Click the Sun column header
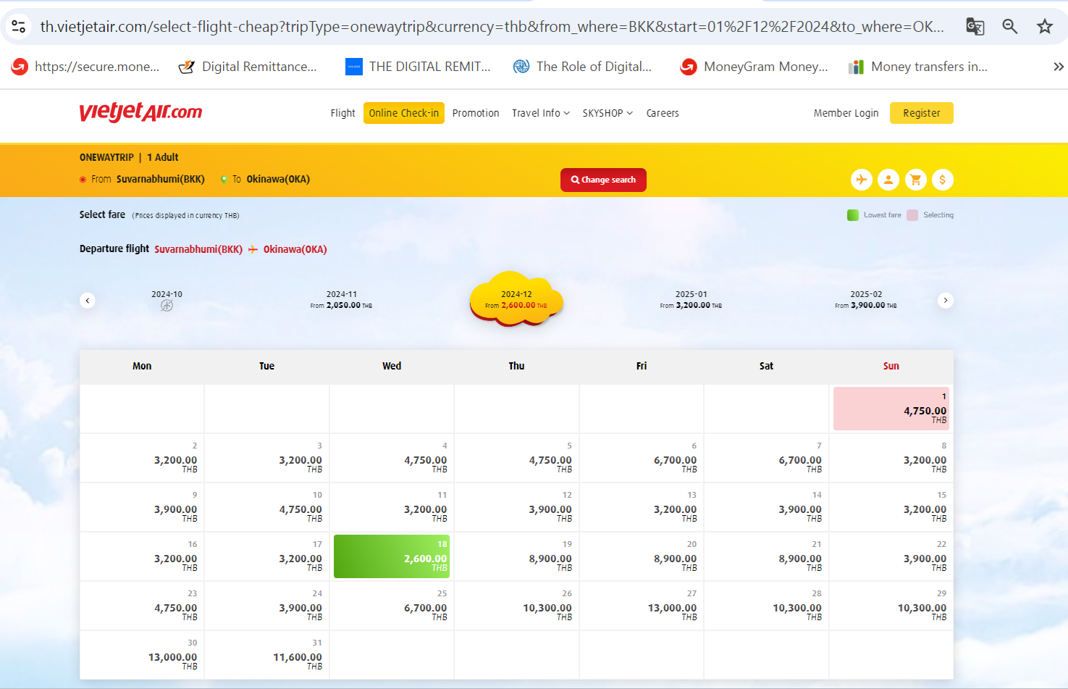 pos(891,366)
